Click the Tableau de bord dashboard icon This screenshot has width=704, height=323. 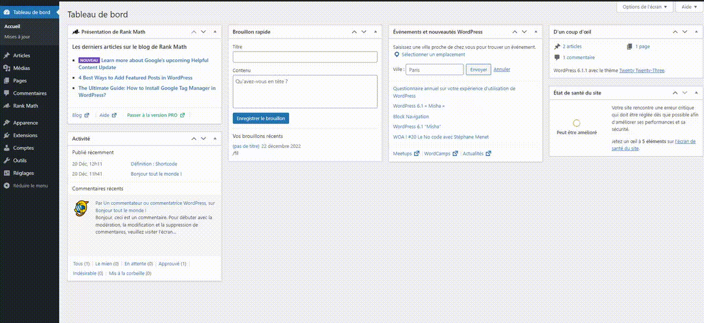coord(7,12)
